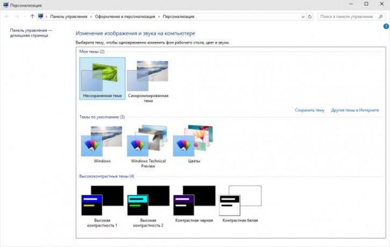
Task: Expand chevron after Панель управления breadcrumb
Action: coord(91,16)
